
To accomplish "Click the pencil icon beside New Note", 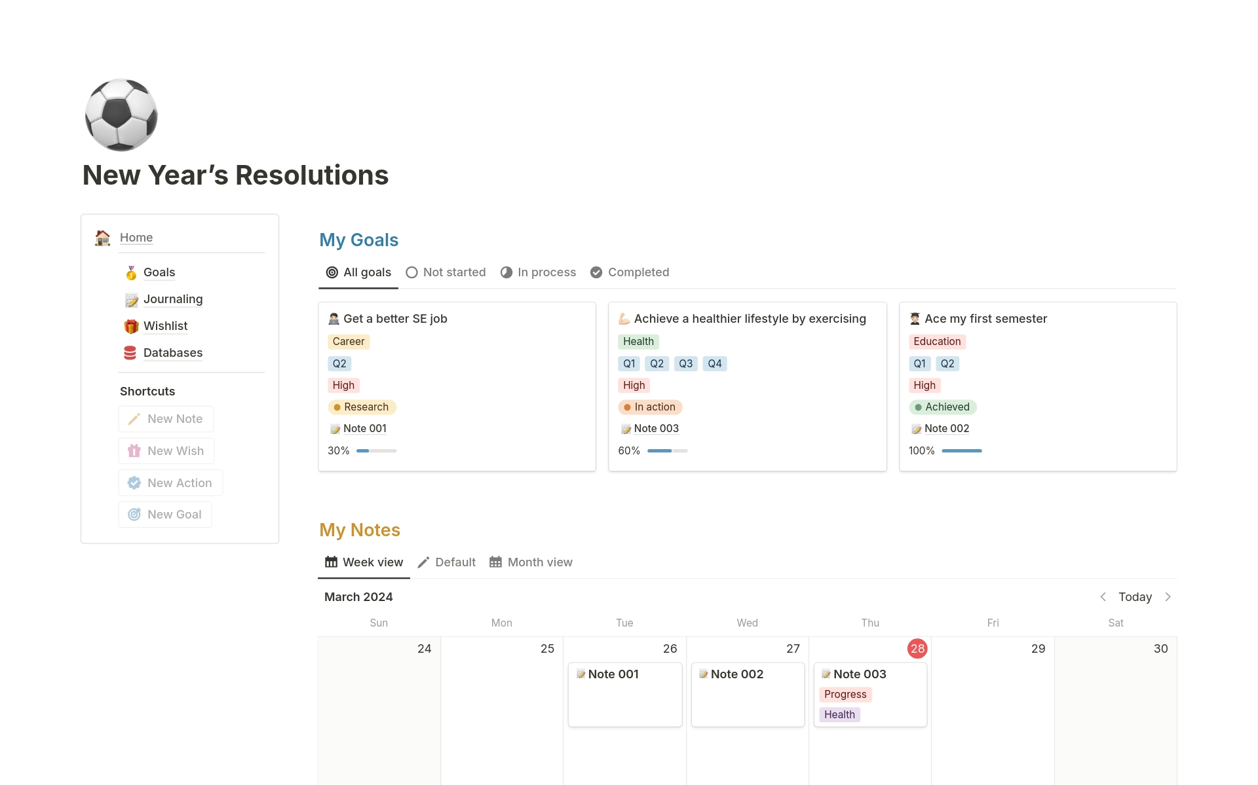I will tap(134, 418).
